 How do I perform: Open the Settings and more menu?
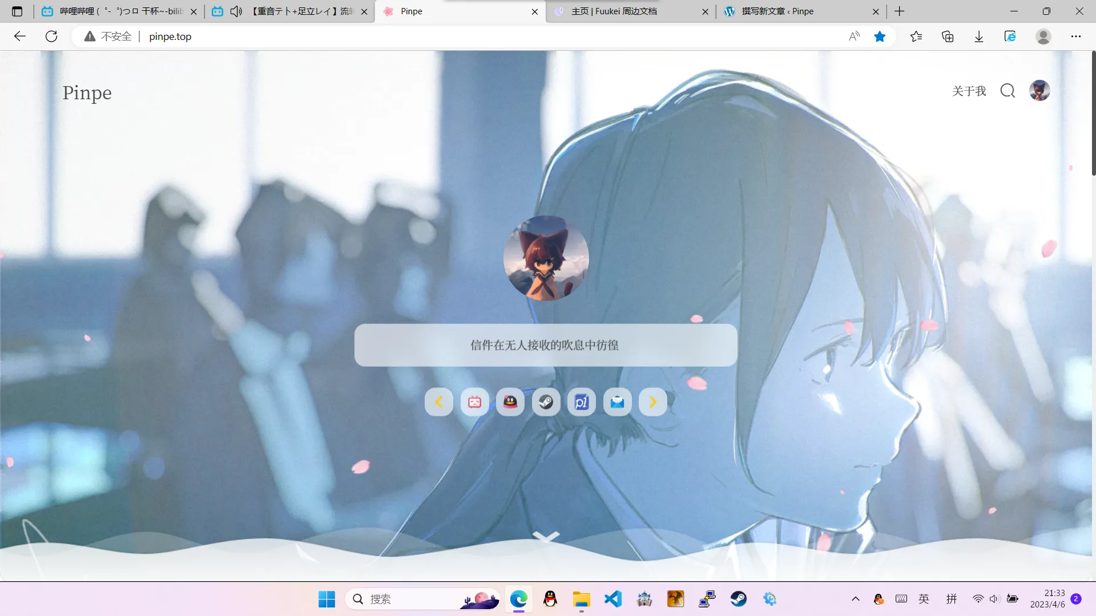point(1076,37)
